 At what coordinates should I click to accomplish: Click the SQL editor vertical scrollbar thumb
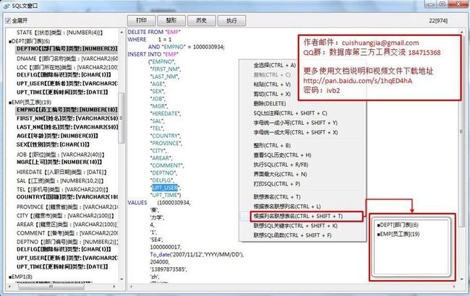click(x=461, y=130)
